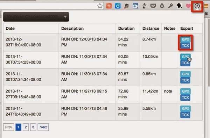Click the Notes column header

pyautogui.click(x=170, y=29)
